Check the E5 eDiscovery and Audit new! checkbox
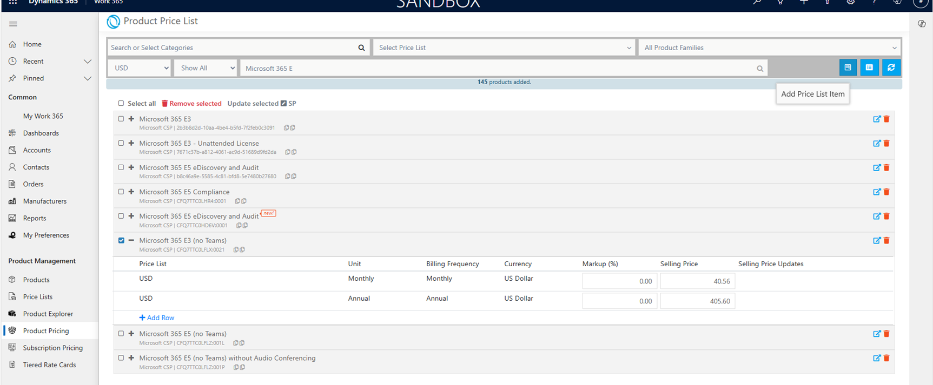The image size is (933, 385). (121, 216)
